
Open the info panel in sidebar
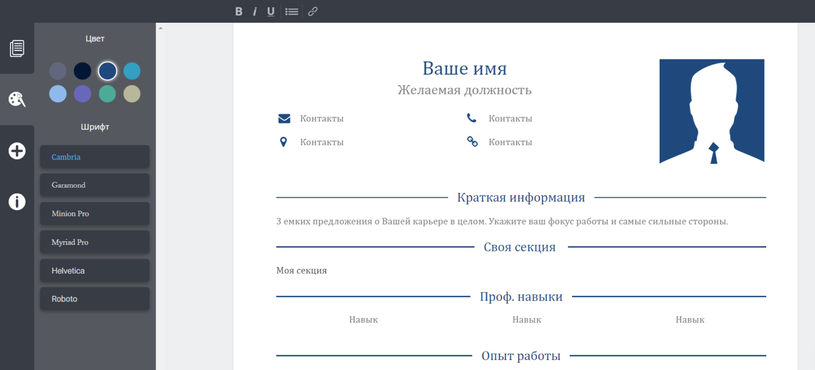(17, 201)
